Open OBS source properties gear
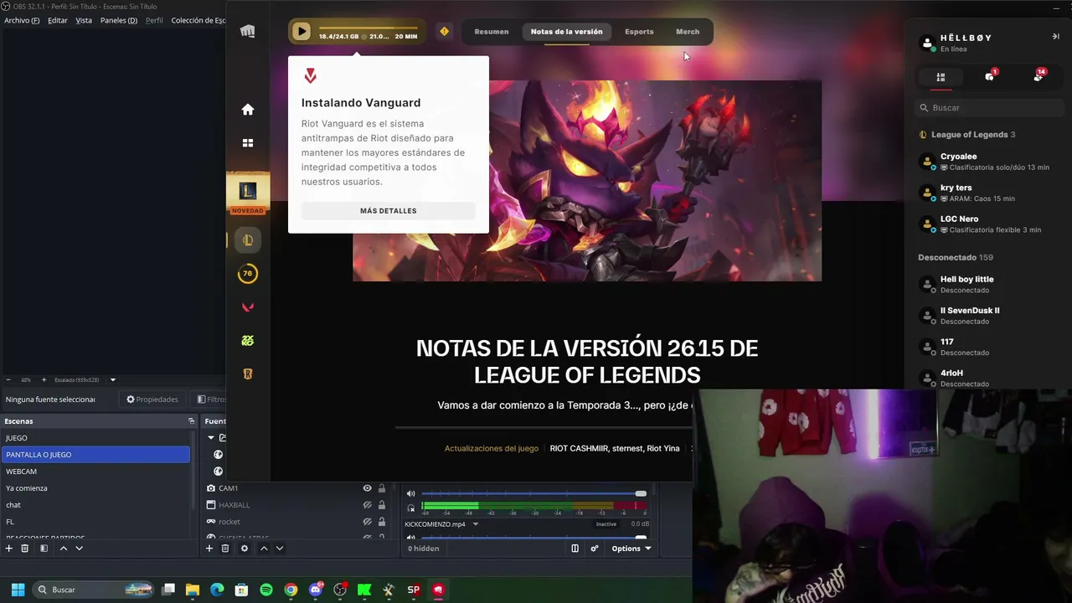Image resolution: width=1072 pixels, height=603 pixels. click(245, 549)
